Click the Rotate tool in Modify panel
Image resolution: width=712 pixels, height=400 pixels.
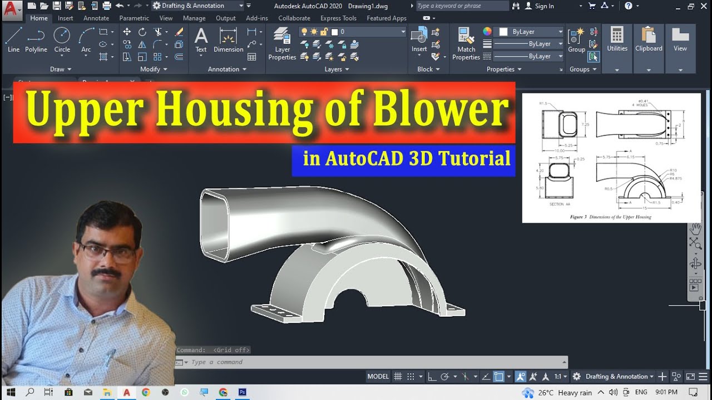(142, 32)
